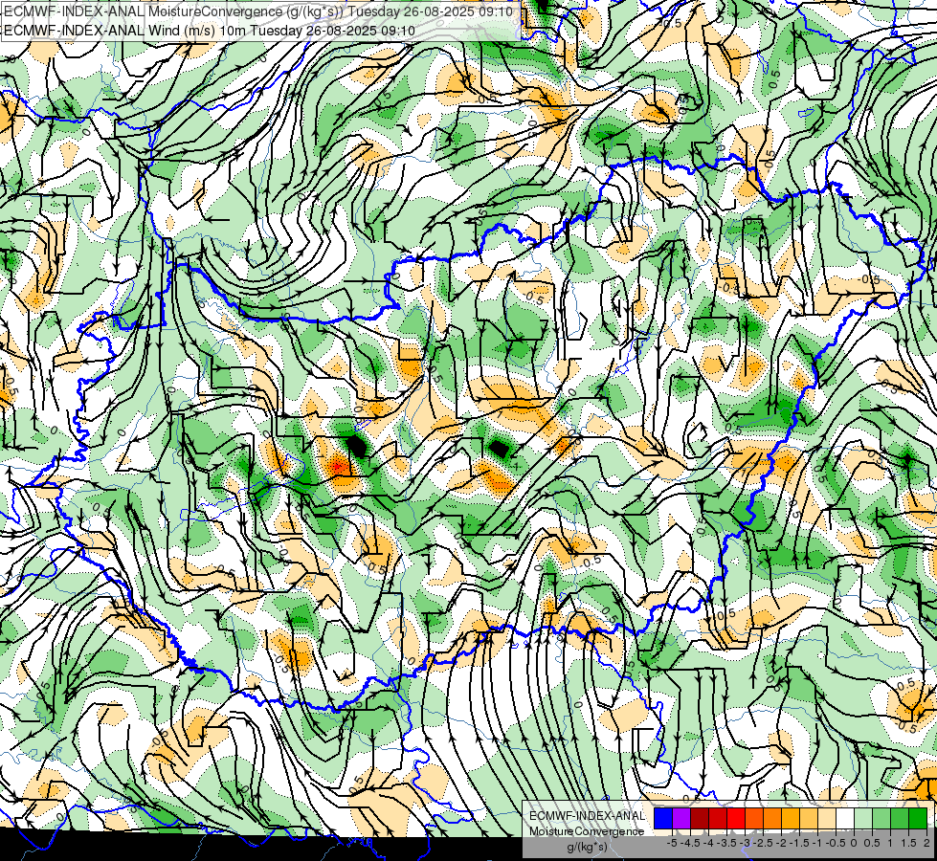Click ECMWF-INDEX-ANAL text in the legend box

(587, 816)
